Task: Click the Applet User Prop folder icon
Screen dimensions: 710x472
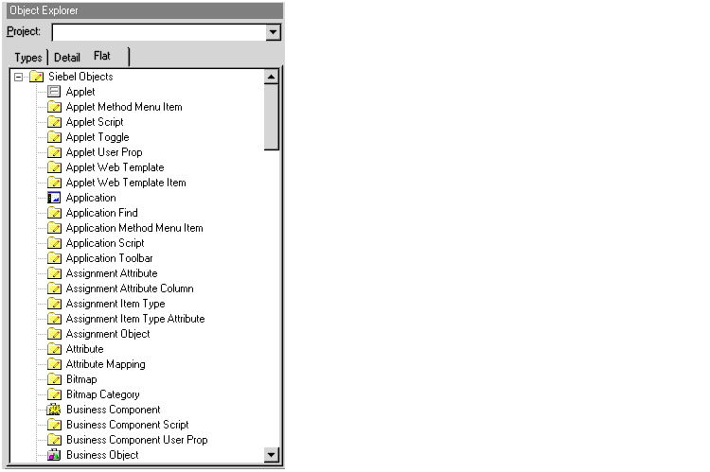Action: pyautogui.click(x=54, y=152)
